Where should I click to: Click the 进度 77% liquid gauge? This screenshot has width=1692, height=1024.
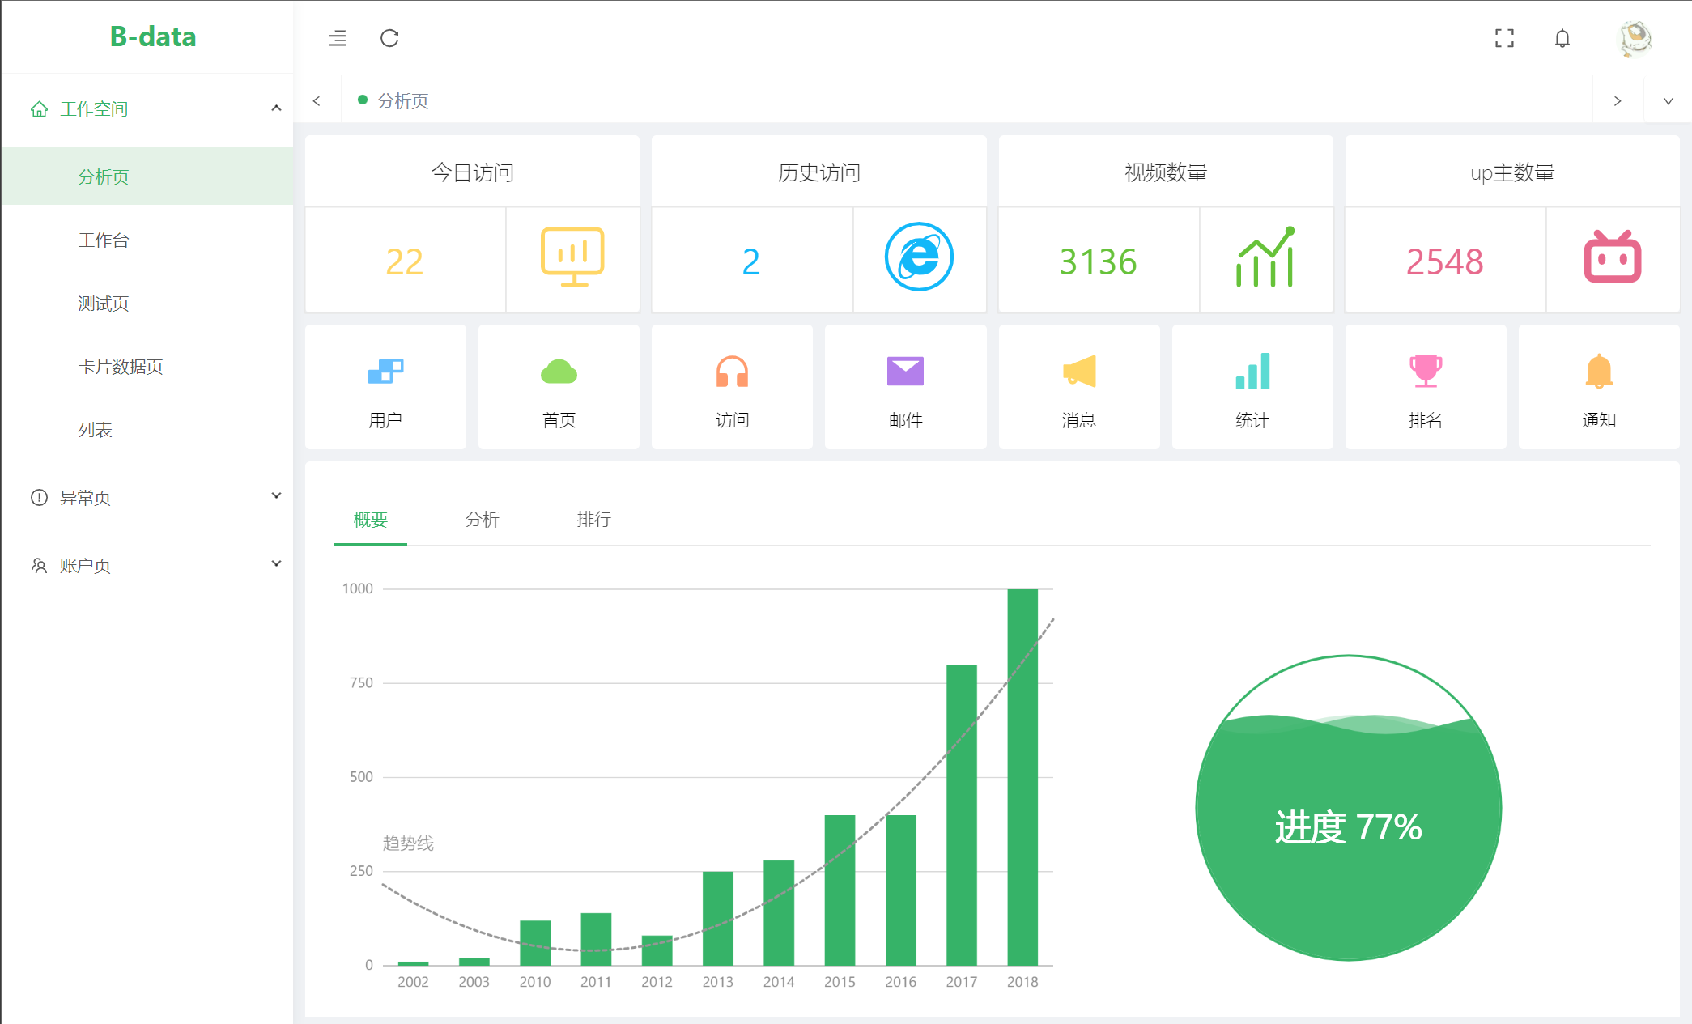click(1349, 808)
